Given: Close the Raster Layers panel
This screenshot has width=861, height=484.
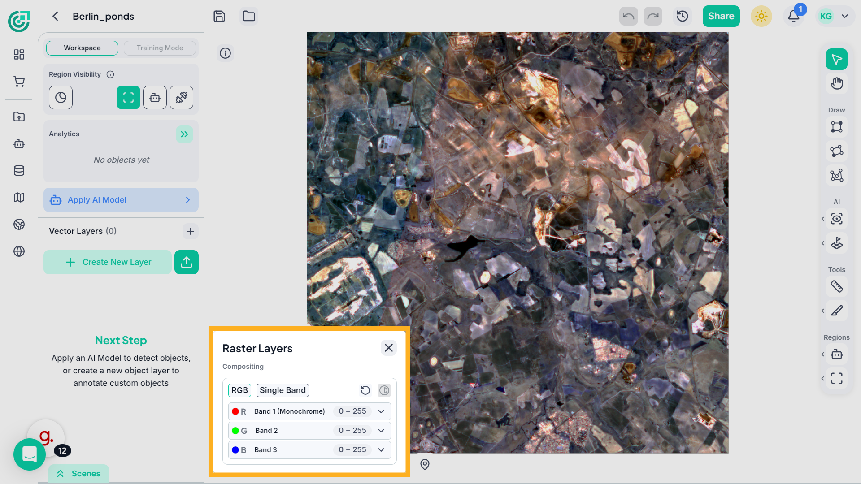Looking at the screenshot, I should (389, 348).
